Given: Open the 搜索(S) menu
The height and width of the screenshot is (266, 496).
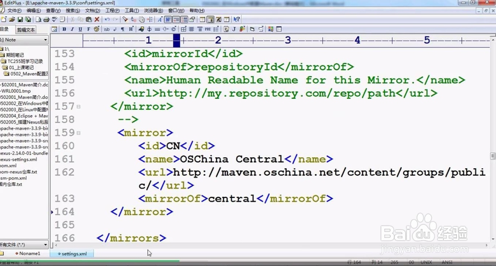Looking at the screenshot, I should coord(73,11).
